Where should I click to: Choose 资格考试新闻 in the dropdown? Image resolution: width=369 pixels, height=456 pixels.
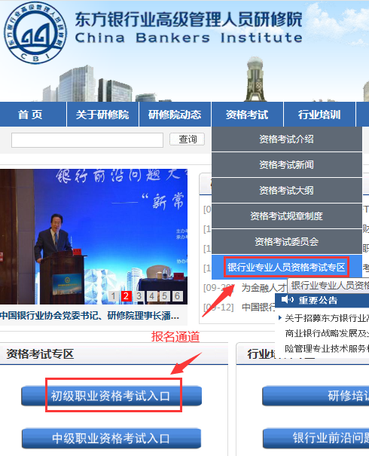click(287, 164)
